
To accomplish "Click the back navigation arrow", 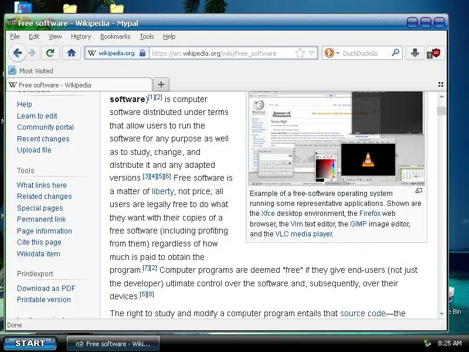I will click(17, 53).
